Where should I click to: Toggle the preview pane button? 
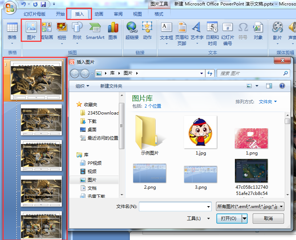pyautogui.click(x=269, y=86)
